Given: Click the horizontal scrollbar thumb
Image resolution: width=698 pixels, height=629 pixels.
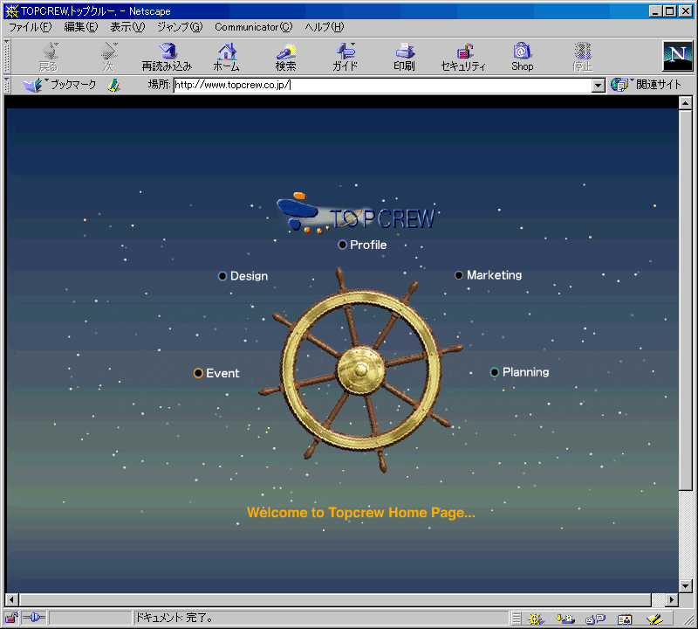Looking at the screenshot, I should [335, 599].
